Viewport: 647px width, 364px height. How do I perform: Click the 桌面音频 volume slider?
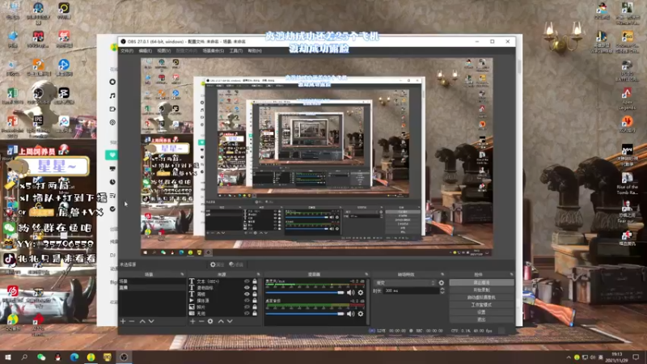(305, 314)
